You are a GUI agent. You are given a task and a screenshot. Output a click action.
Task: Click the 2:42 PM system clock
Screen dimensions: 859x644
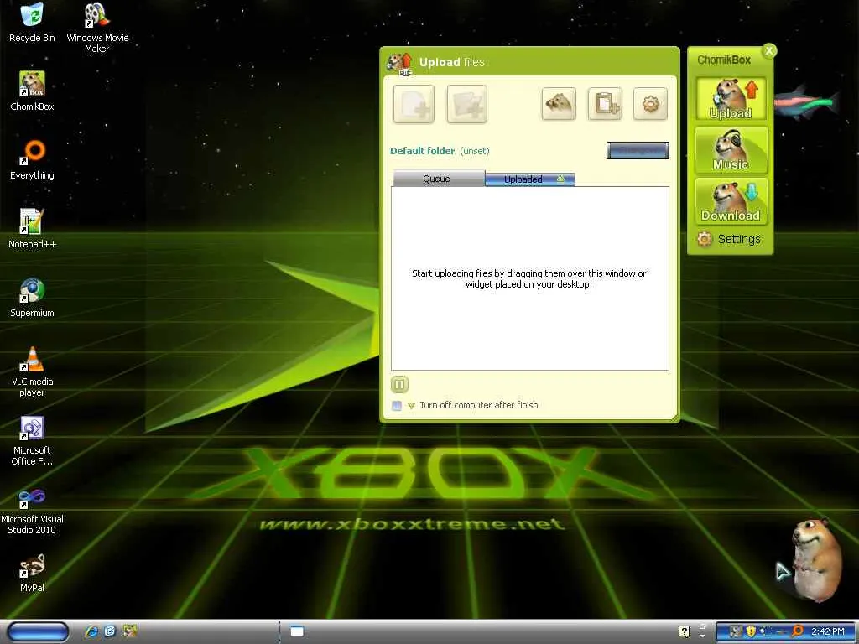(x=828, y=631)
